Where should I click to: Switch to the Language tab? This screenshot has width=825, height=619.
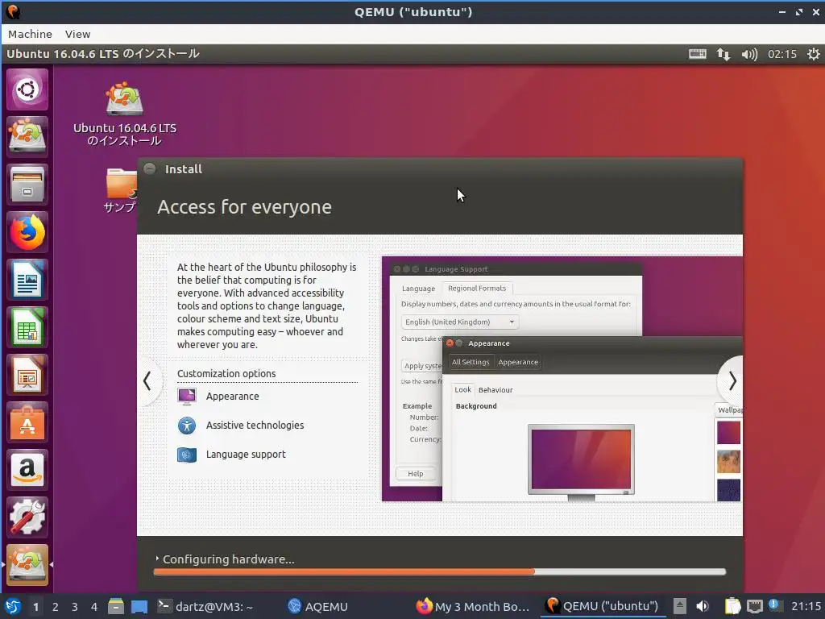(418, 289)
